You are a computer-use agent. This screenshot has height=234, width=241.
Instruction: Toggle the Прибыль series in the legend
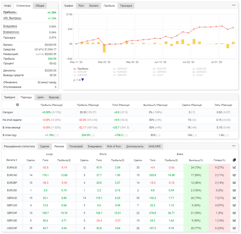tap(81, 69)
